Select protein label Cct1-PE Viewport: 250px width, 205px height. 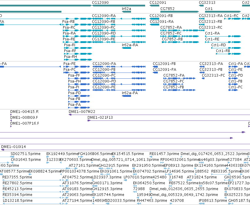[x=236, y=70]
